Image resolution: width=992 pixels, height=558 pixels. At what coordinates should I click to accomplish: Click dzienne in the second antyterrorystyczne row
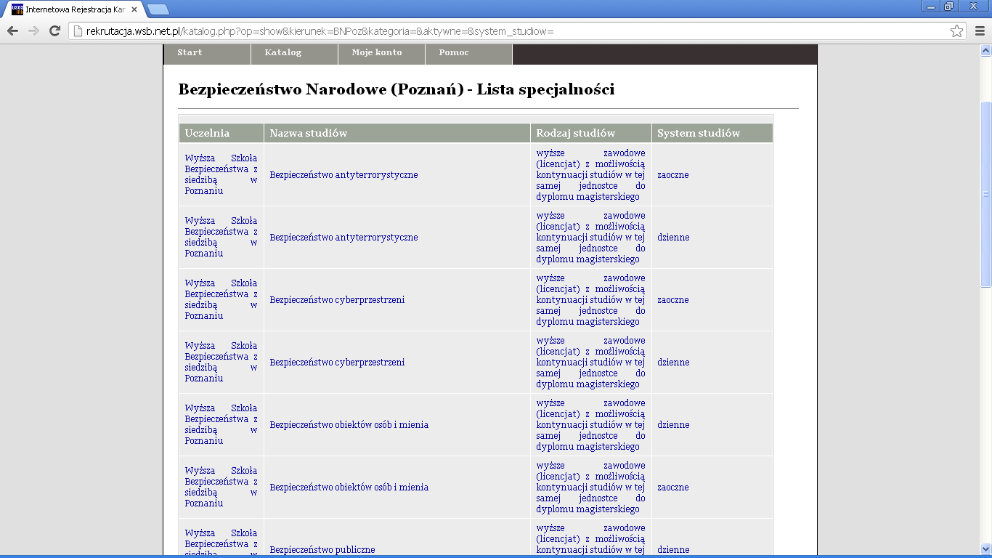(x=673, y=238)
